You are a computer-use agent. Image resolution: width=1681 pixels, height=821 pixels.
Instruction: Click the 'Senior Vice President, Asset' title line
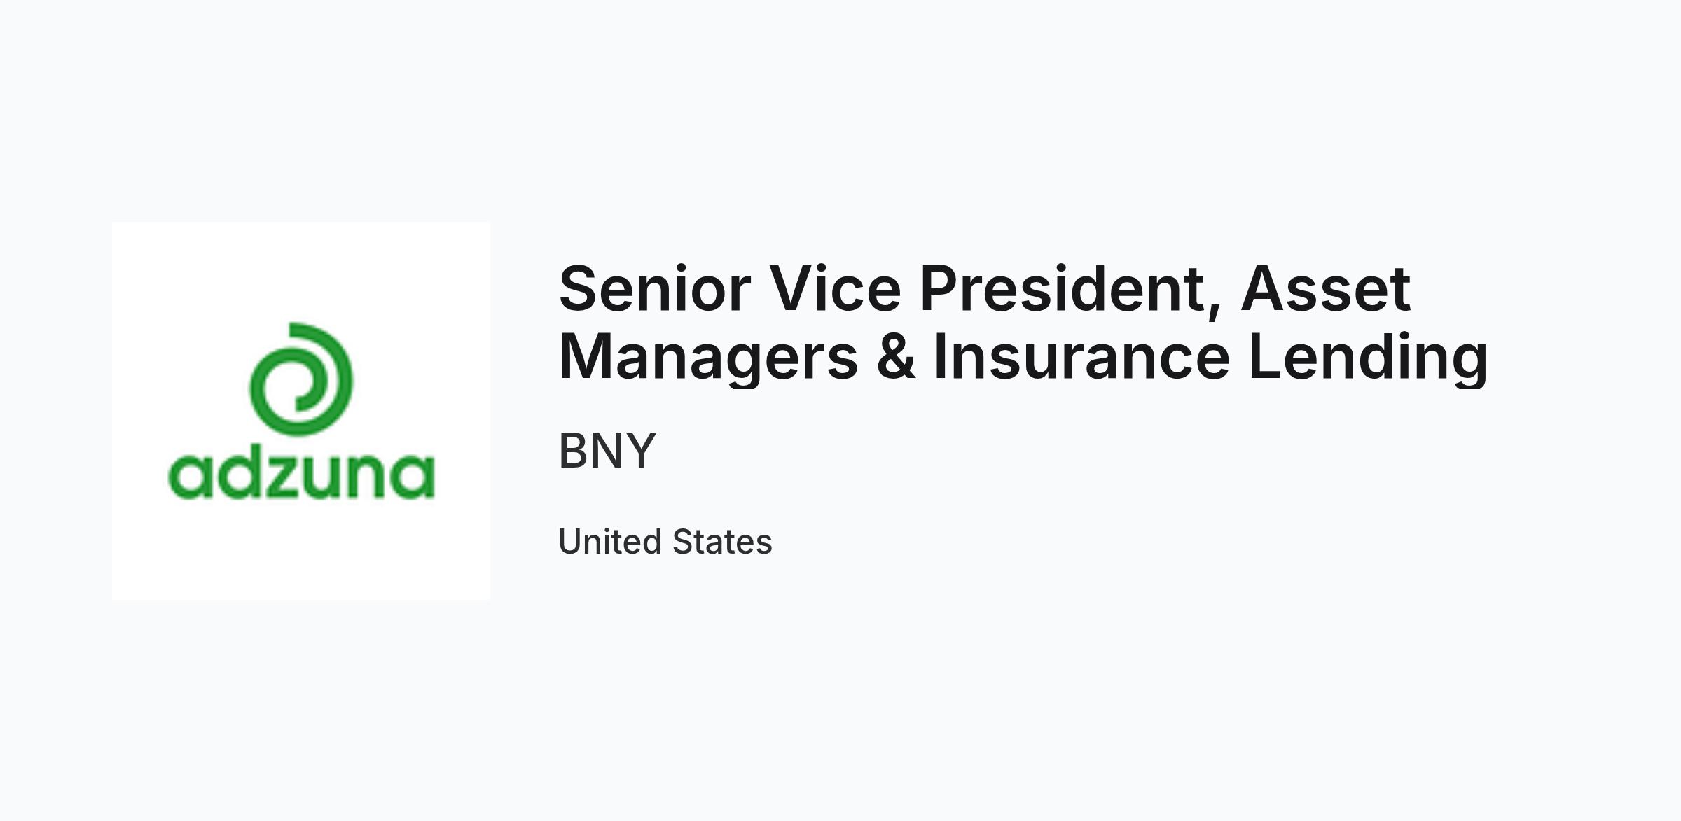pyautogui.click(x=985, y=290)
